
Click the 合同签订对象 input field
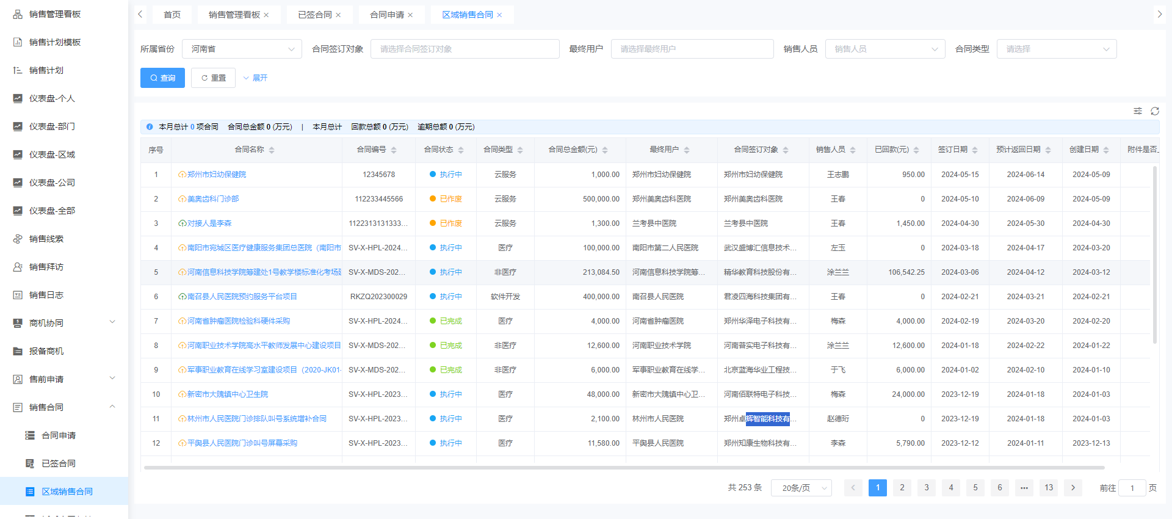(x=465, y=49)
